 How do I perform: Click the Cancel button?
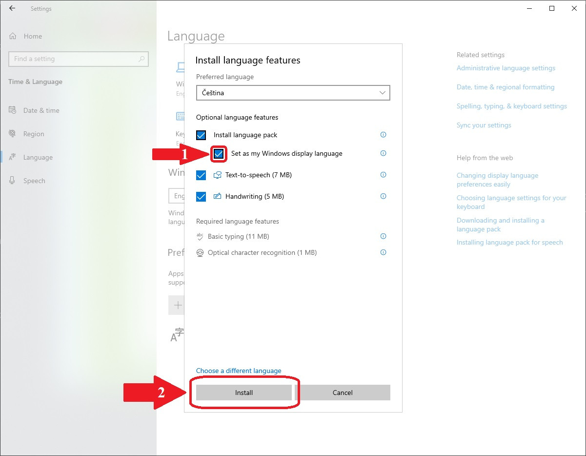(x=343, y=393)
